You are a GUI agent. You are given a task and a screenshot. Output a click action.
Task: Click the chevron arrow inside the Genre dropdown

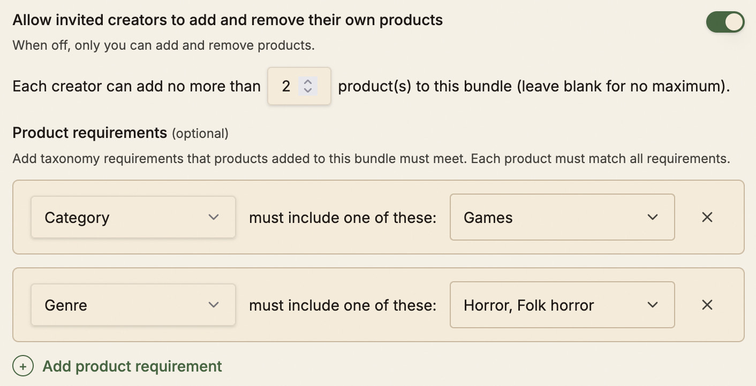[x=214, y=305]
